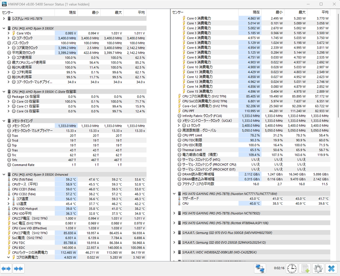Open sensor settings gear icon
340x276 pixels.
pos(318,268)
